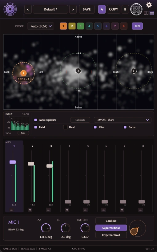Click the v0.1.34 version label
The image size is (157, 252).
(150, 249)
